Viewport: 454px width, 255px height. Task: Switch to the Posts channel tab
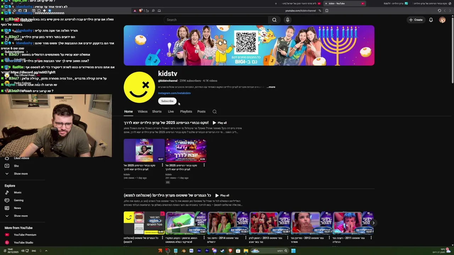[x=201, y=112]
